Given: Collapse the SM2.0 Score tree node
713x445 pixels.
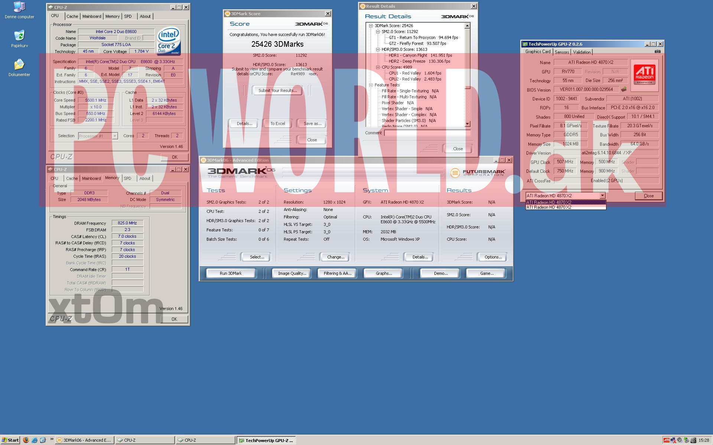Looking at the screenshot, I should click(378, 32).
